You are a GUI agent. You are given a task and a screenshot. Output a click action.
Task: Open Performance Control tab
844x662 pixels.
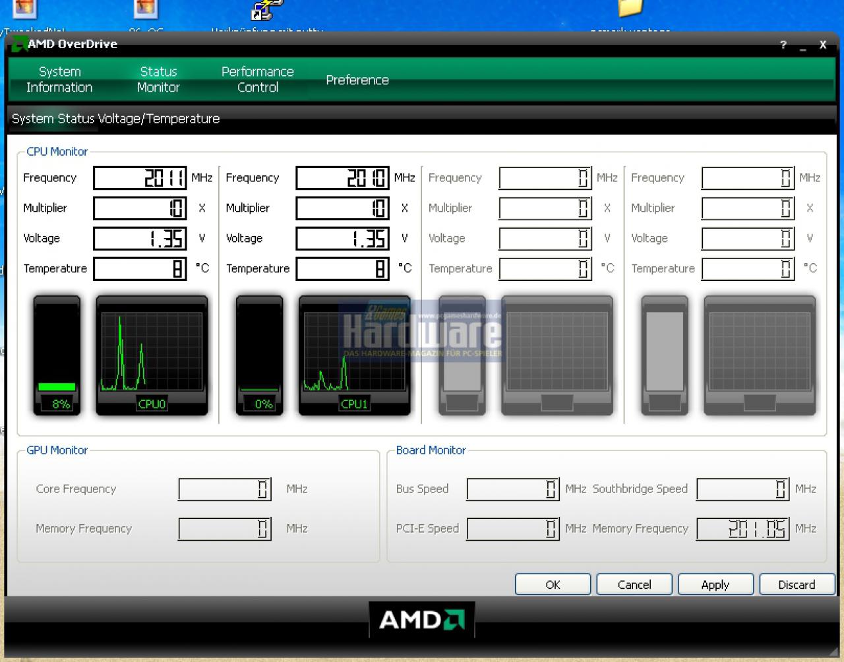coord(258,79)
